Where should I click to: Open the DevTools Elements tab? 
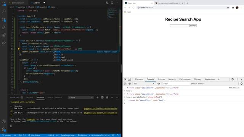pos(139,79)
